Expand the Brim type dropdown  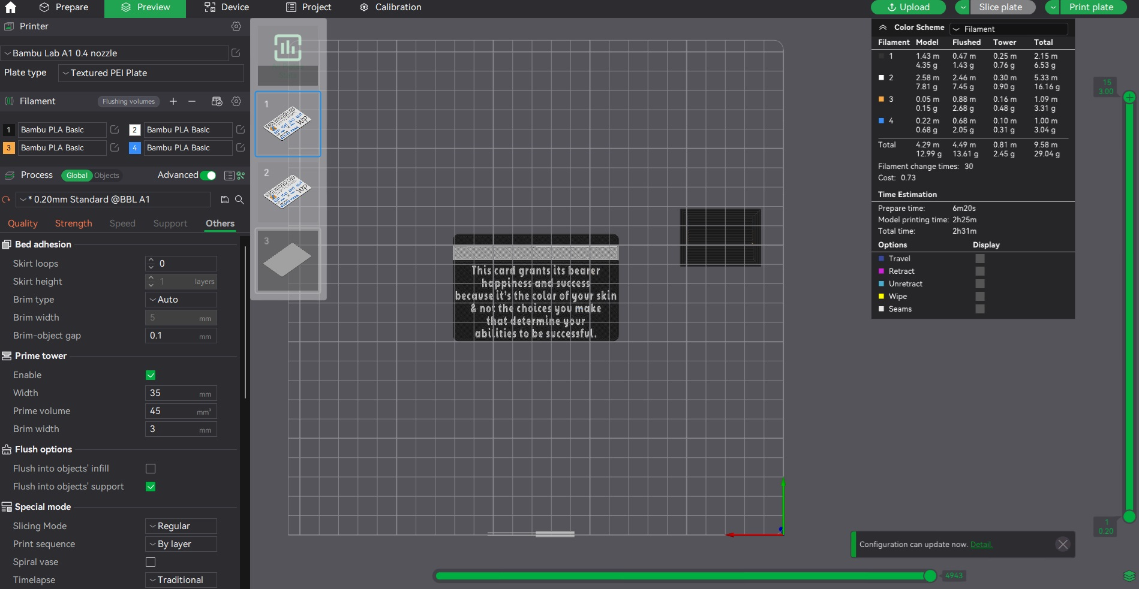coord(181,300)
